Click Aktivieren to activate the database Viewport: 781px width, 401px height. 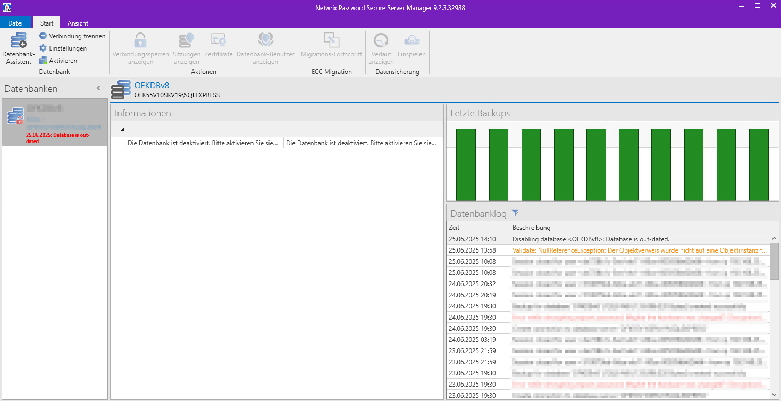point(58,61)
